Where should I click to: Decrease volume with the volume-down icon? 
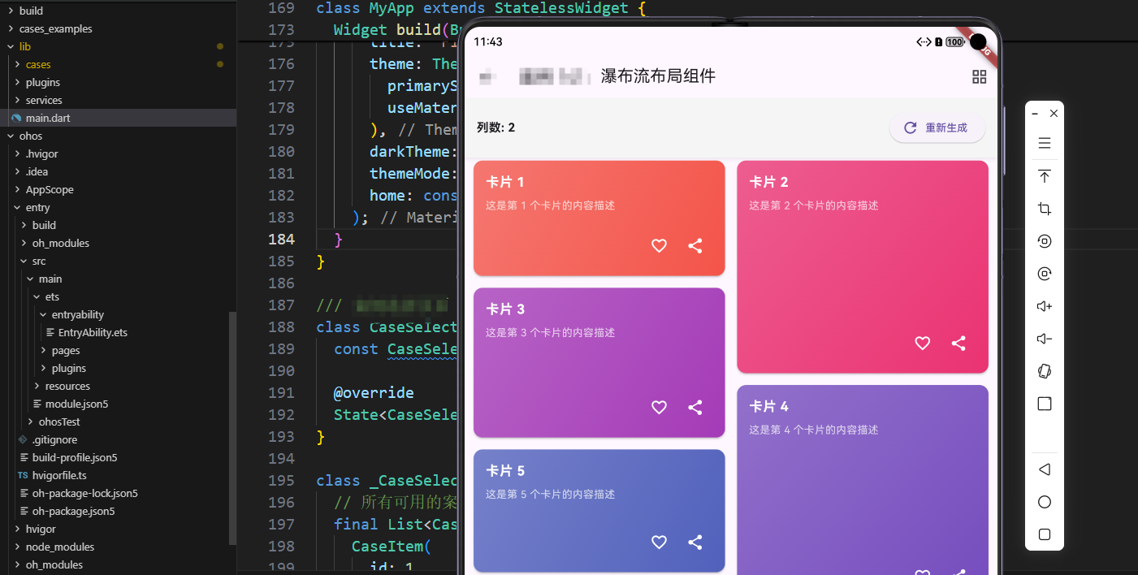point(1044,339)
